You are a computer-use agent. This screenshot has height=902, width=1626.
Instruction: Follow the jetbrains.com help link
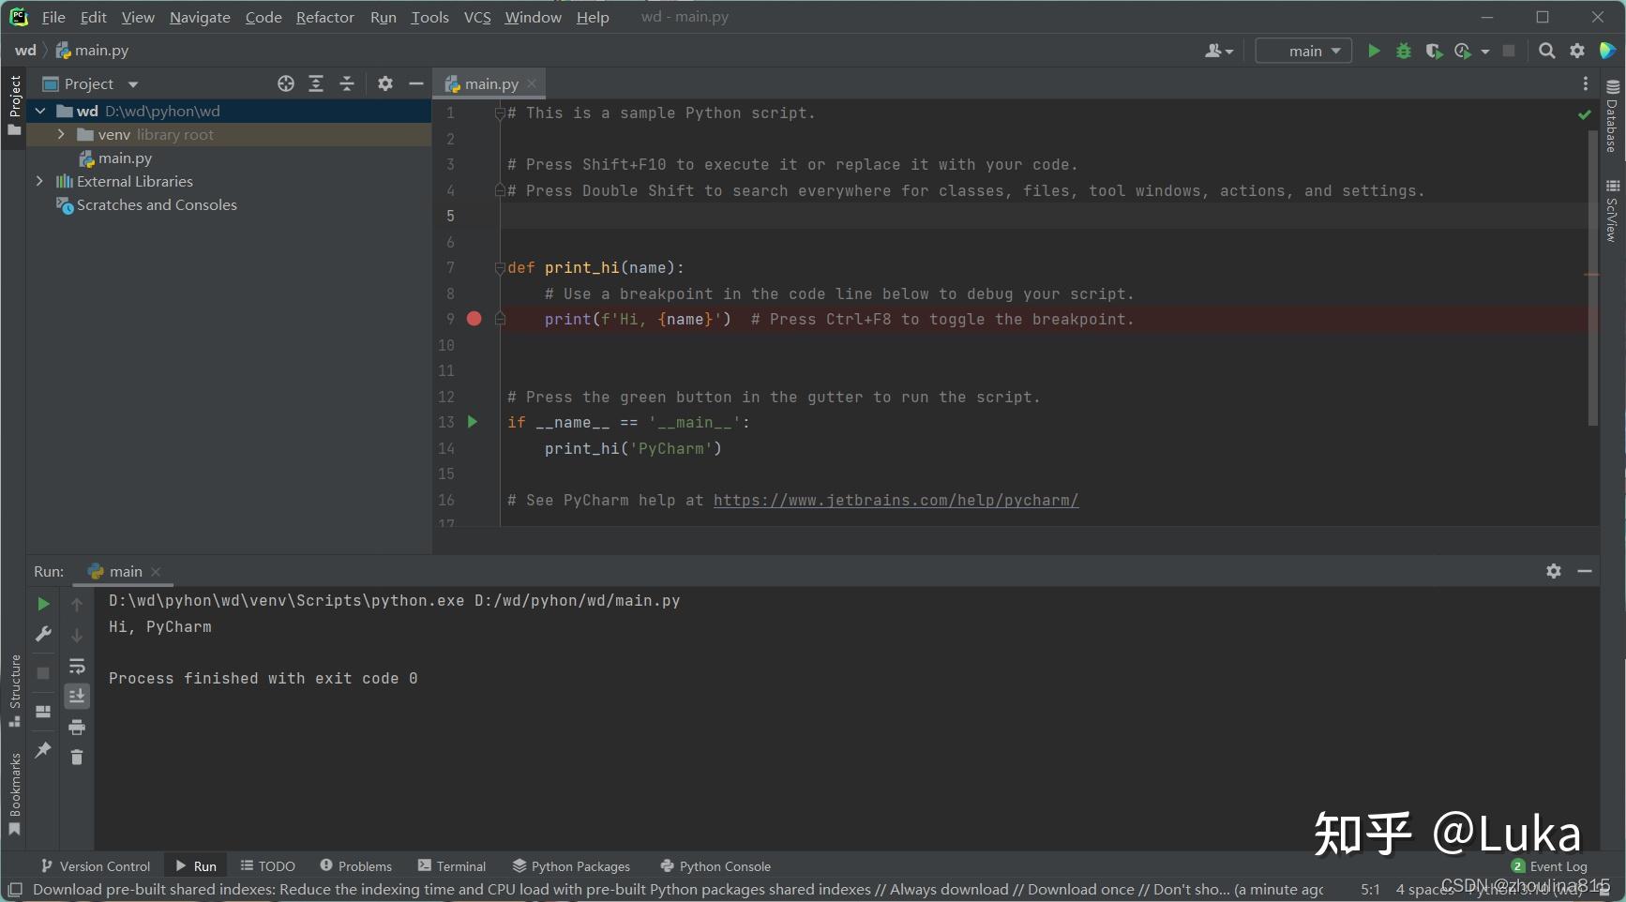point(896,501)
